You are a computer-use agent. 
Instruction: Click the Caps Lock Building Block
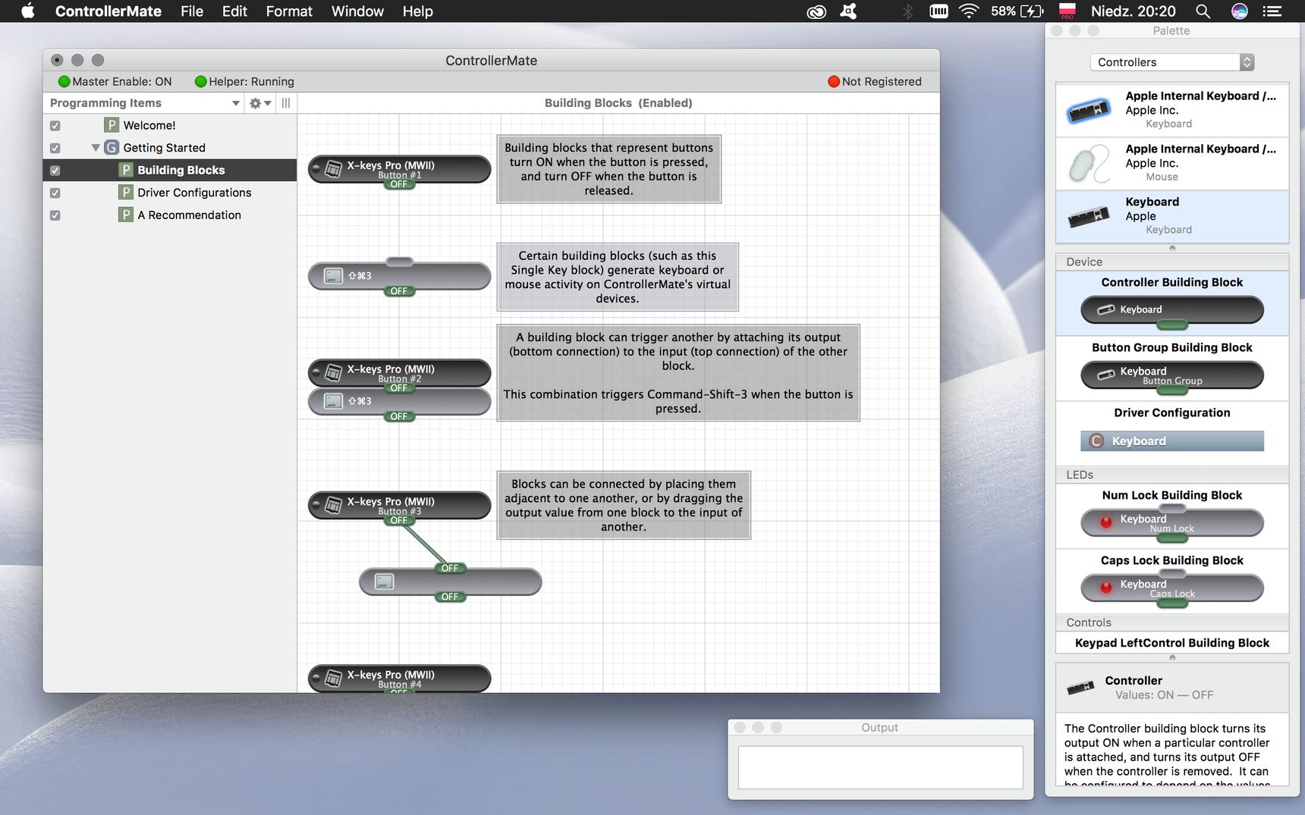coord(1172,588)
